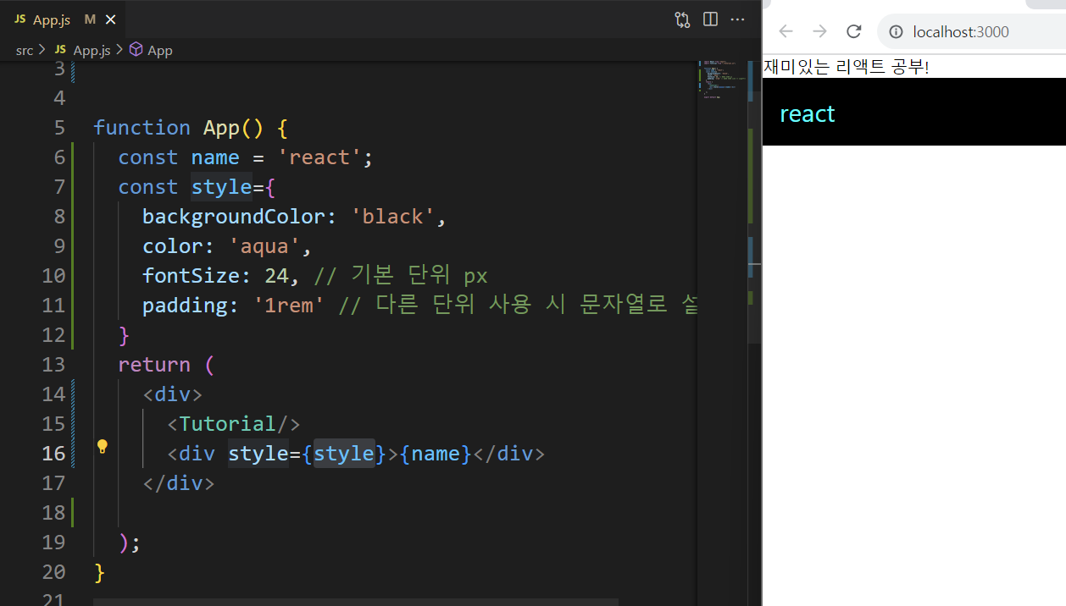
Task: Go forward in the browser
Action: [x=819, y=31]
